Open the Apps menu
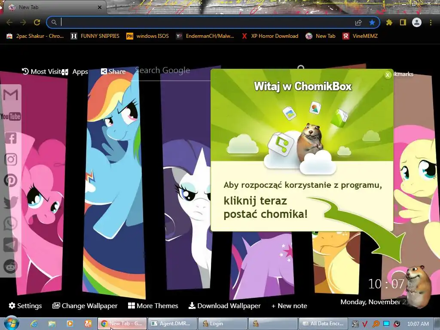440x330 pixels. pos(75,72)
